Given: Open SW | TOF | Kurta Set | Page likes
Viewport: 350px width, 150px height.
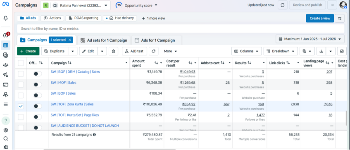Looking at the screenshot, I should pyautogui.click(x=75, y=115).
